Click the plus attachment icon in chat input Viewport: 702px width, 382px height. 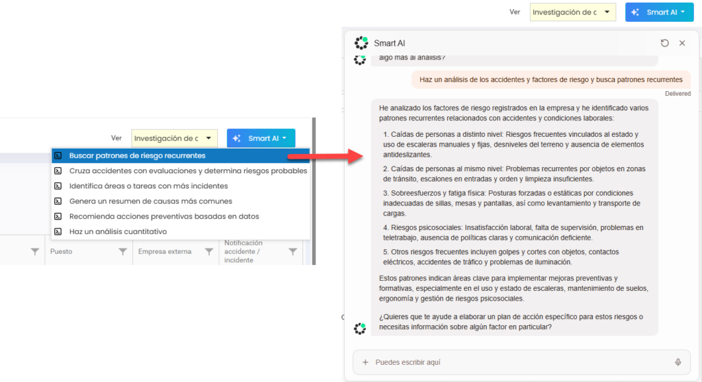365,362
